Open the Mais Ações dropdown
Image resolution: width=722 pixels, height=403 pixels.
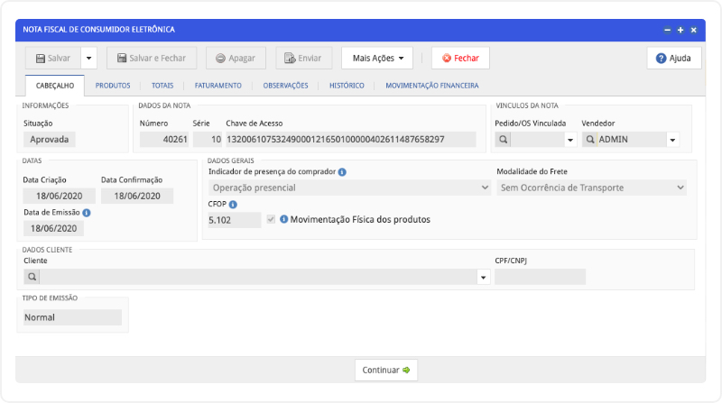coord(377,58)
